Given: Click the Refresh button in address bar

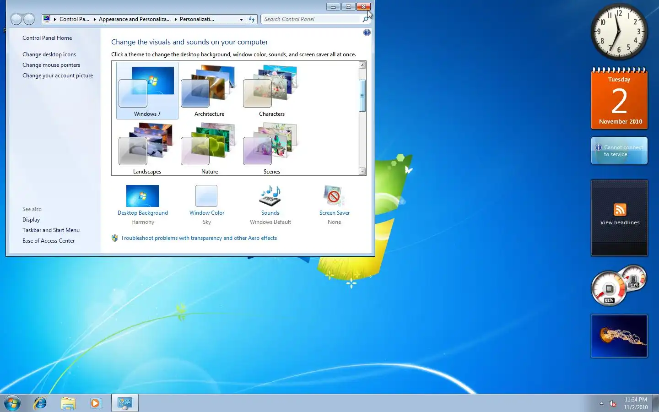Looking at the screenshot, I should tap(252, 19).
